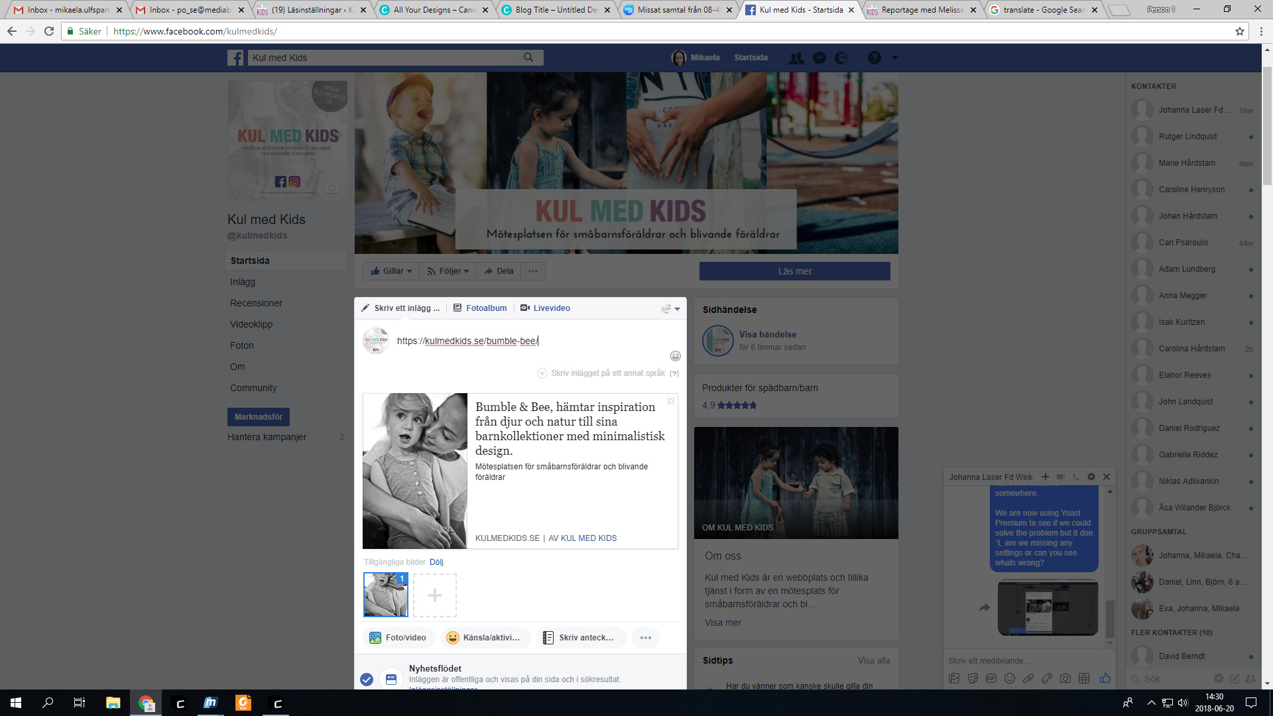Screen dimensions: 1273x716
Task: Click the Facebook search magnifier icon
Action: click(x=528, y=58)
